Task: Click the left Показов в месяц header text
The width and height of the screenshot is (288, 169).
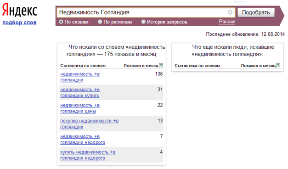Action: tap(141, 66)
